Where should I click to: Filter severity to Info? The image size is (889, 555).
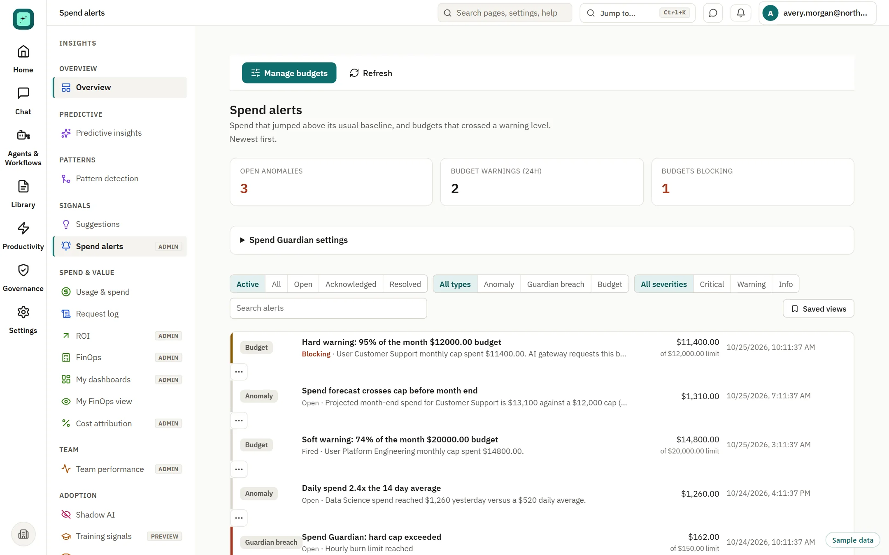click(x=785, y=284)
